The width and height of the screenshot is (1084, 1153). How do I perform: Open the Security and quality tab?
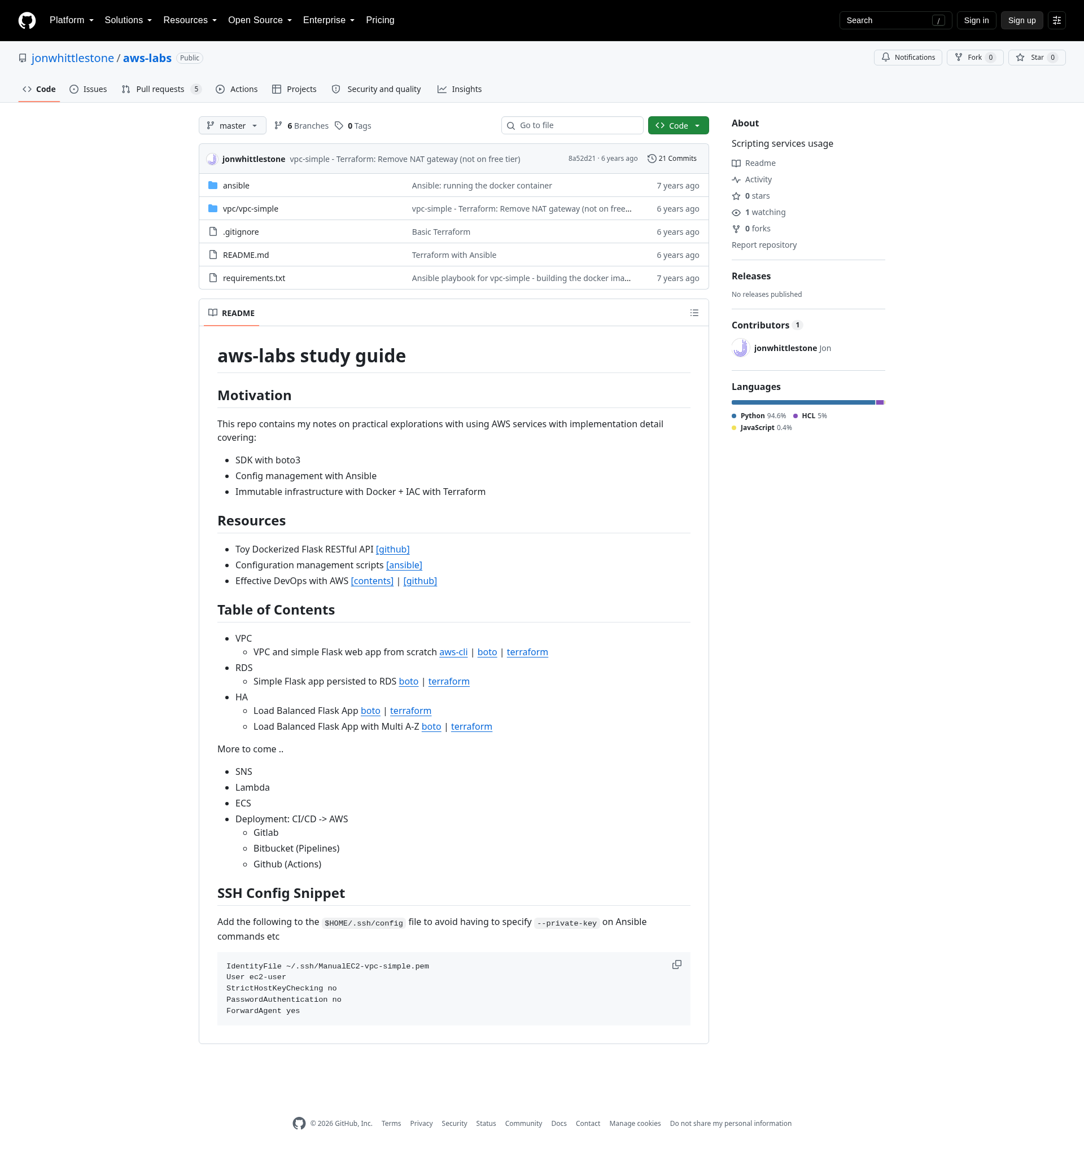[x=376, y=89]
